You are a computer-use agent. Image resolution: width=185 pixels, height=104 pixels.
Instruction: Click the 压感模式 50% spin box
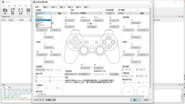50,70
